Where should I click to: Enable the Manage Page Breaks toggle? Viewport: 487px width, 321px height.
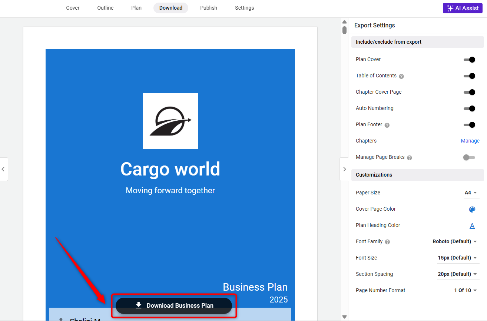tap(469, 157)
